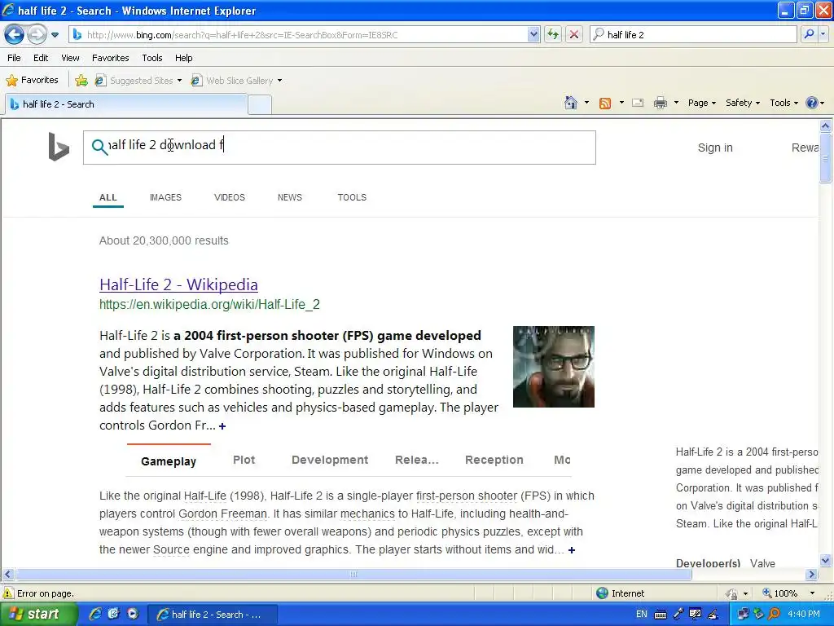Viewport: 834px width, 626px height.
Task: Click the Read Mail icon
Action: [x=638, y=103]
